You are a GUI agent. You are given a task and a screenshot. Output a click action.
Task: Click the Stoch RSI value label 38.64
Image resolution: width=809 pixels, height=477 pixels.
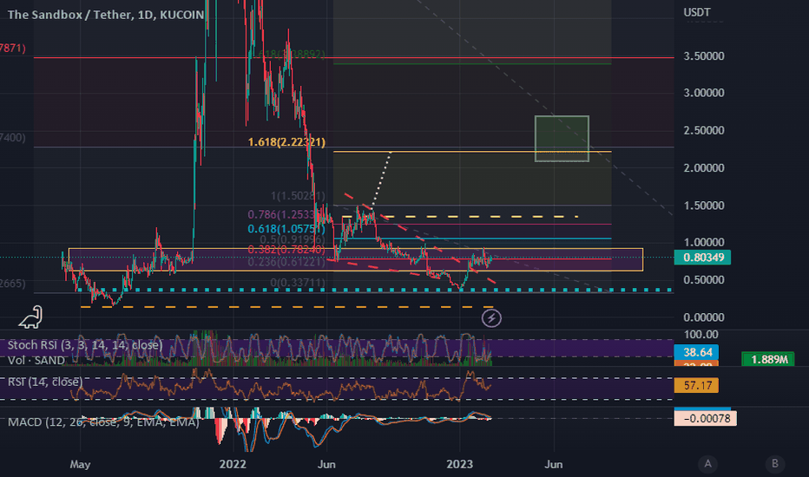696,352
